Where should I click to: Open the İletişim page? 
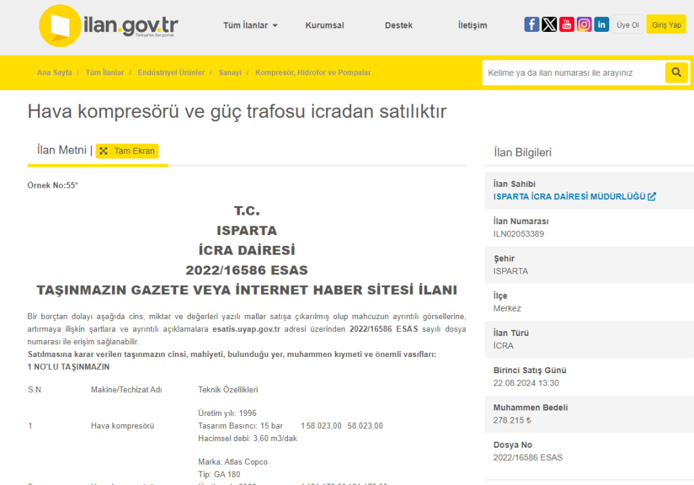point(472,25)
